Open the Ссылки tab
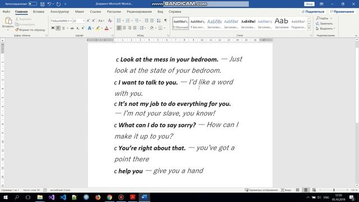Screen dimensions: 359x202 [x=95, y=11]
